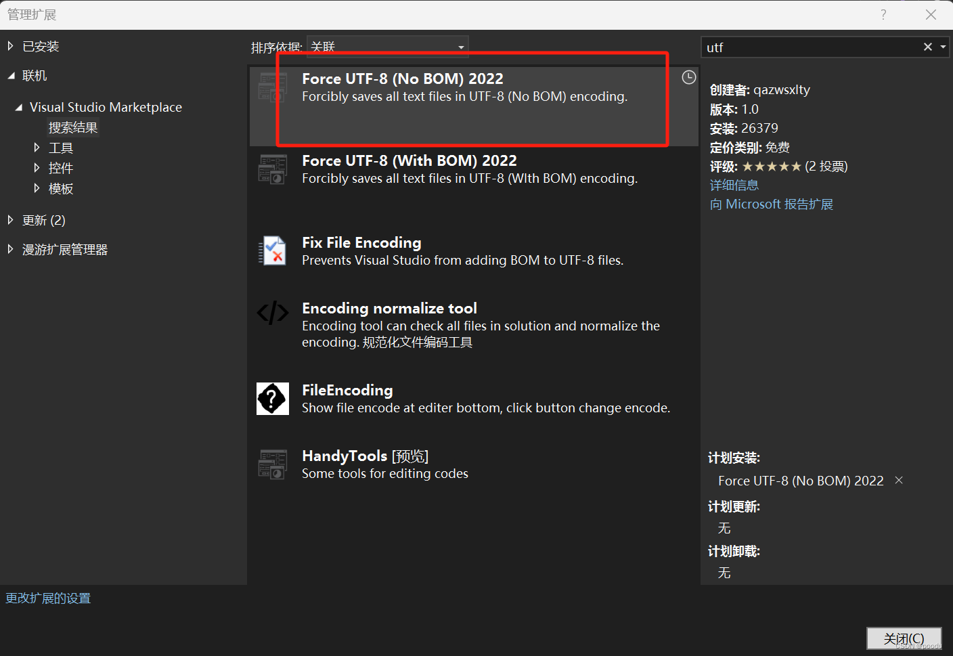Clear the utf search using the X icon
The image size is (953, 656).
[x=927, y=47]
